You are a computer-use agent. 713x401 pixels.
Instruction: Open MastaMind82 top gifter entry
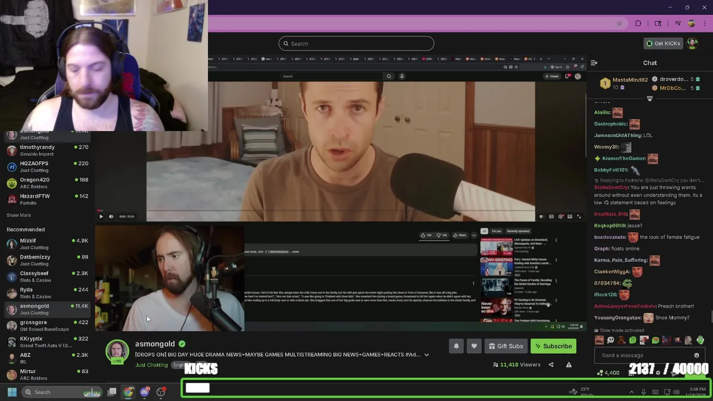click(624, 84)
